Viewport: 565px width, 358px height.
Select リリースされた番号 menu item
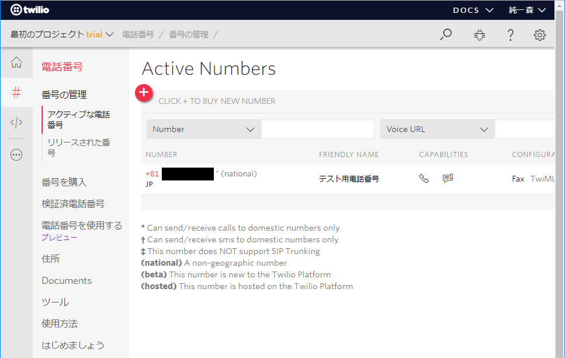pos(79,148)
